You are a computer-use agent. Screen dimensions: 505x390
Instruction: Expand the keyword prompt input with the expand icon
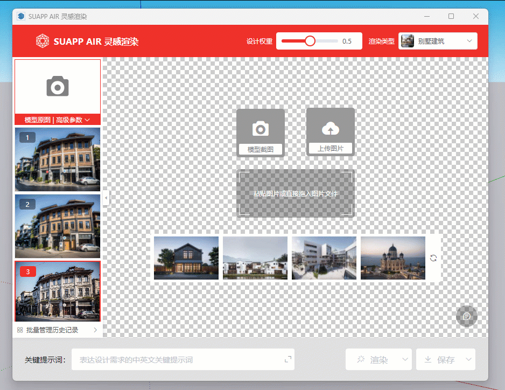coord(288,359)
